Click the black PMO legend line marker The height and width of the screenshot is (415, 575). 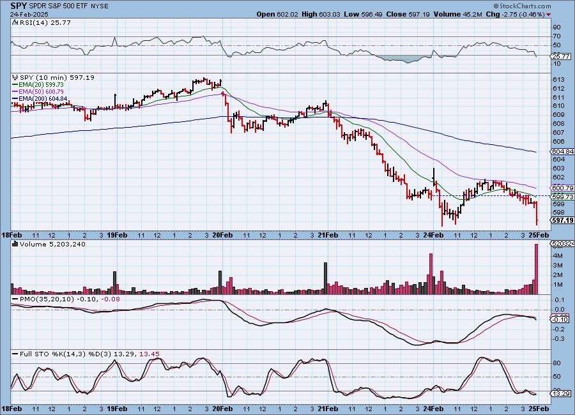coord(15,299)
